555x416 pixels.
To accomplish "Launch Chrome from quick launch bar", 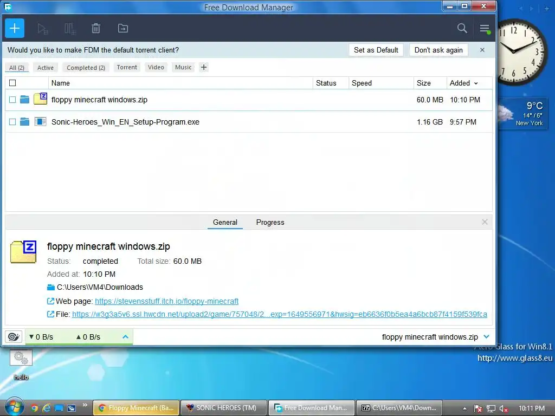I will pos(34,408).
